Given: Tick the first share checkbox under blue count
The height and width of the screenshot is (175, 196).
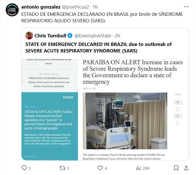Looking at the screenshot, I should [178, 109].
